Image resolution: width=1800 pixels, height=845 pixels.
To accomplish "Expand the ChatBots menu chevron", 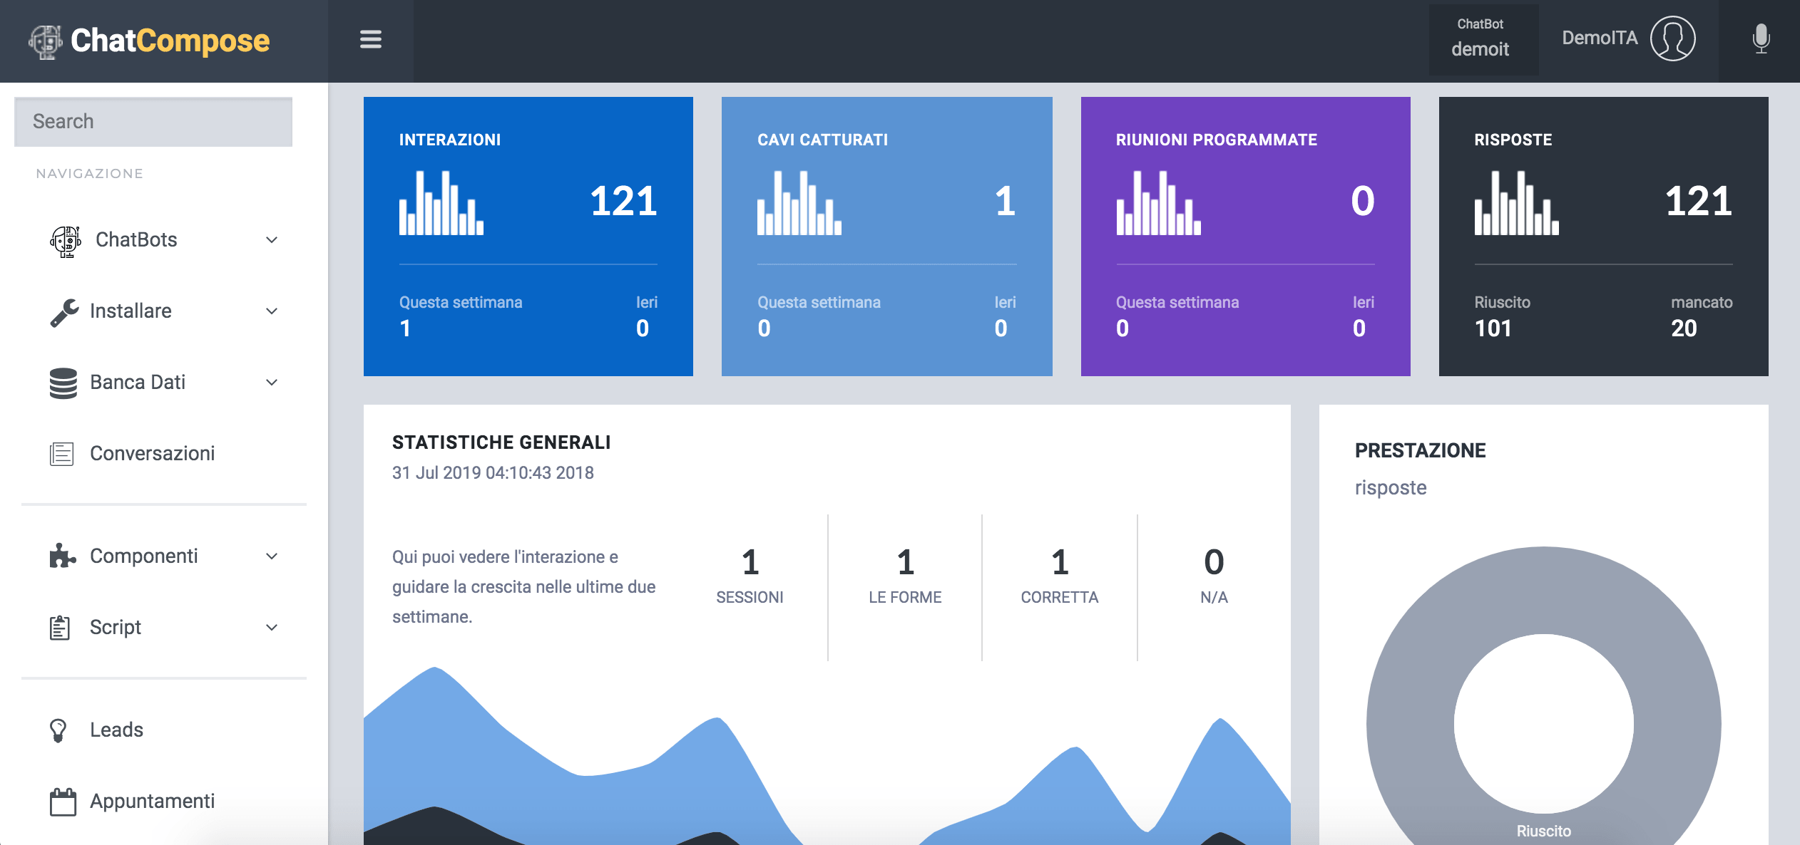I will pyautogui.click(x=272, y=240).
